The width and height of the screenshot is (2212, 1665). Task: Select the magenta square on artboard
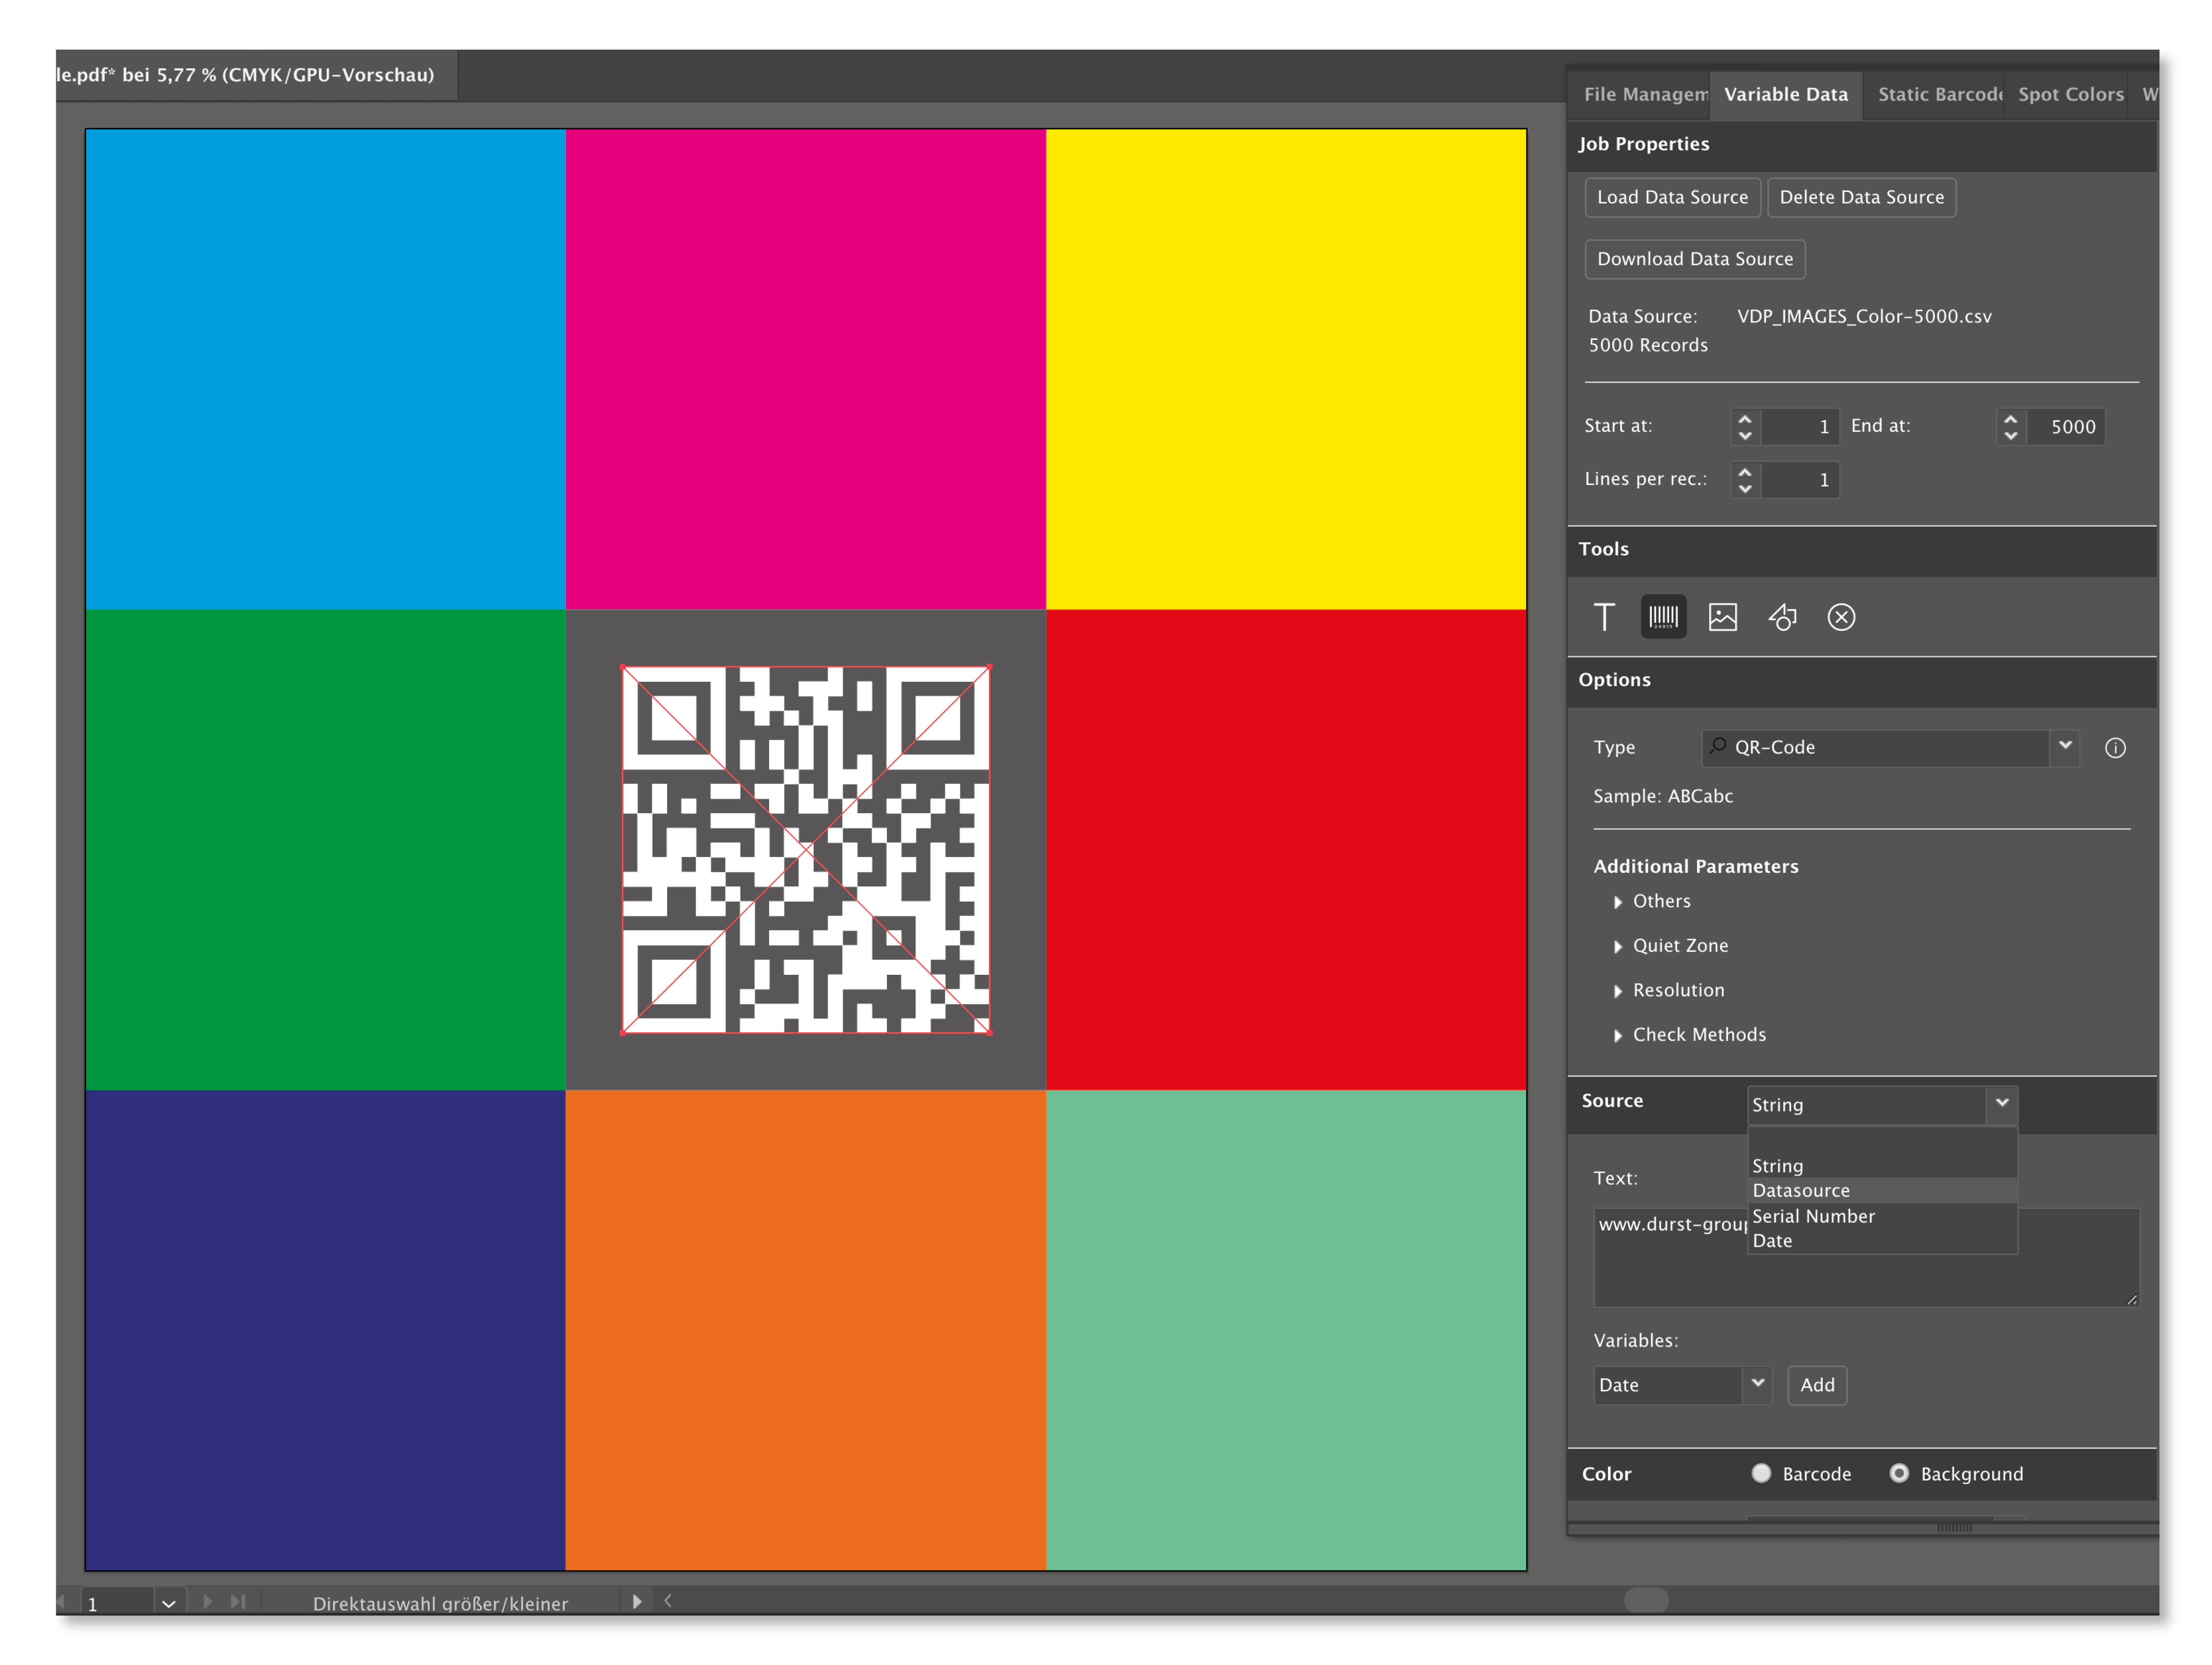pyautogui.click(x=806, y=370)
